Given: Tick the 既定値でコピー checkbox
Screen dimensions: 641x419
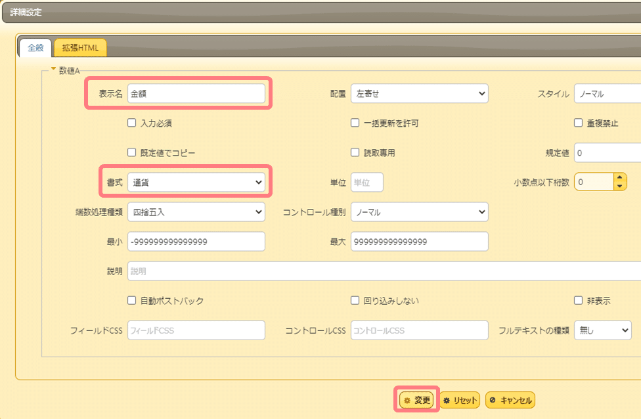Looking at the screenshot, I should pos(132,153).
